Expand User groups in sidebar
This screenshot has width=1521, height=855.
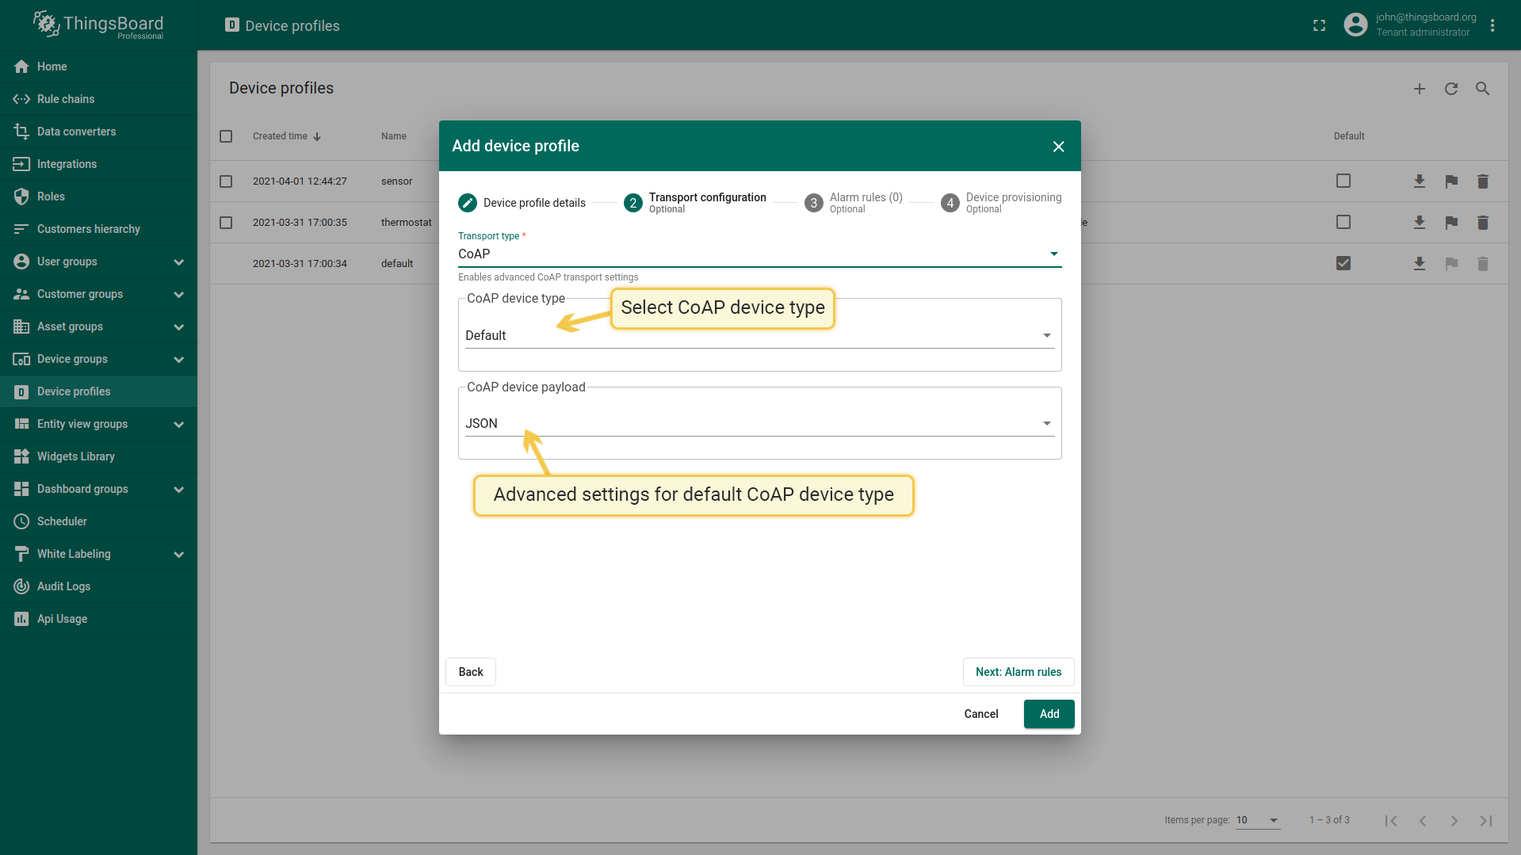(x=179, y=262)
